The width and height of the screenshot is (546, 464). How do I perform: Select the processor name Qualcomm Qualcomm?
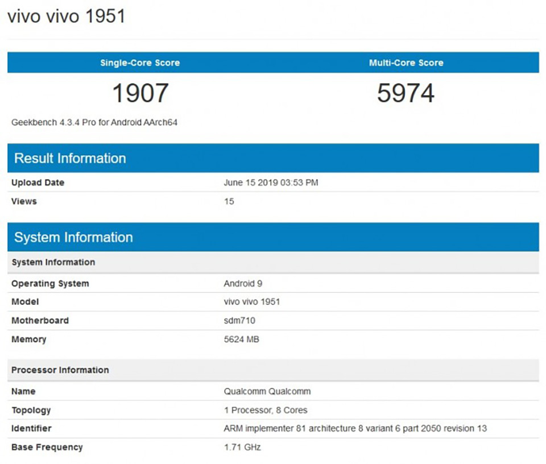point(267,391)
